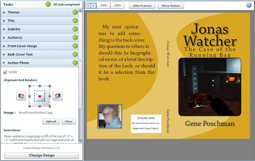The height and width of the screenshot is (161, 255).
Task: Select top-center alignment handle
Action: [40, 86]
